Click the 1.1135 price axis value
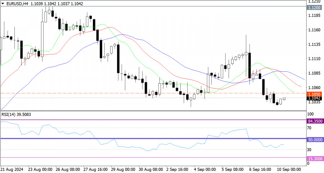 pyautogui.click(x=315, y=44)
